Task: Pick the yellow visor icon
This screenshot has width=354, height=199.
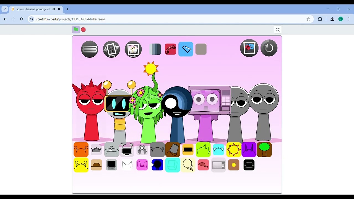Action: pos(188,150)
